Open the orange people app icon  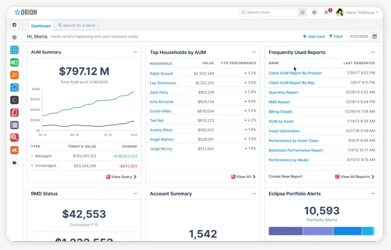(14, 150)
